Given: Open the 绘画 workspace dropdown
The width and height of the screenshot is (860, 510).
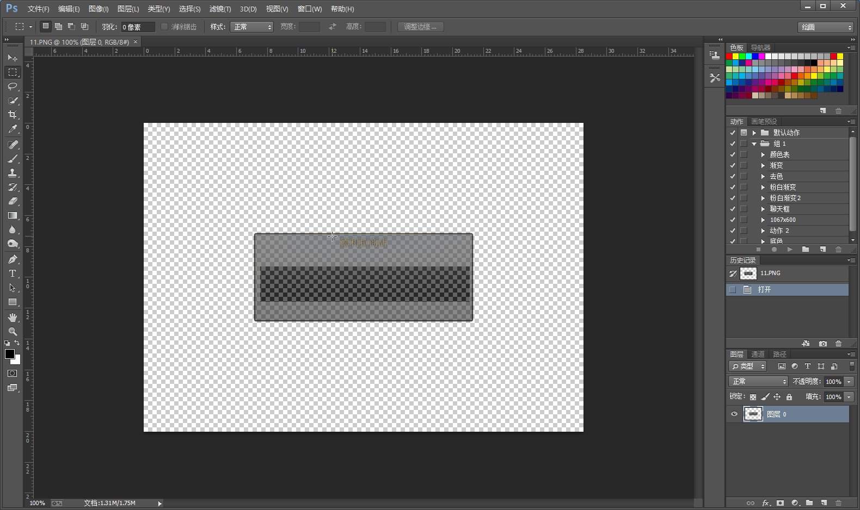Looking at the screenshot, I should coord(826,27).
